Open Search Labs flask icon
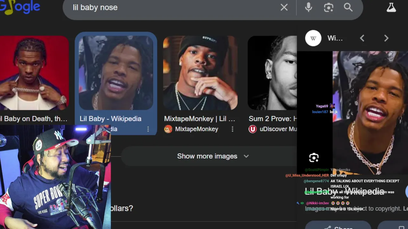The image size is (408, 229). pyautogui.click(x=391, y=7)
